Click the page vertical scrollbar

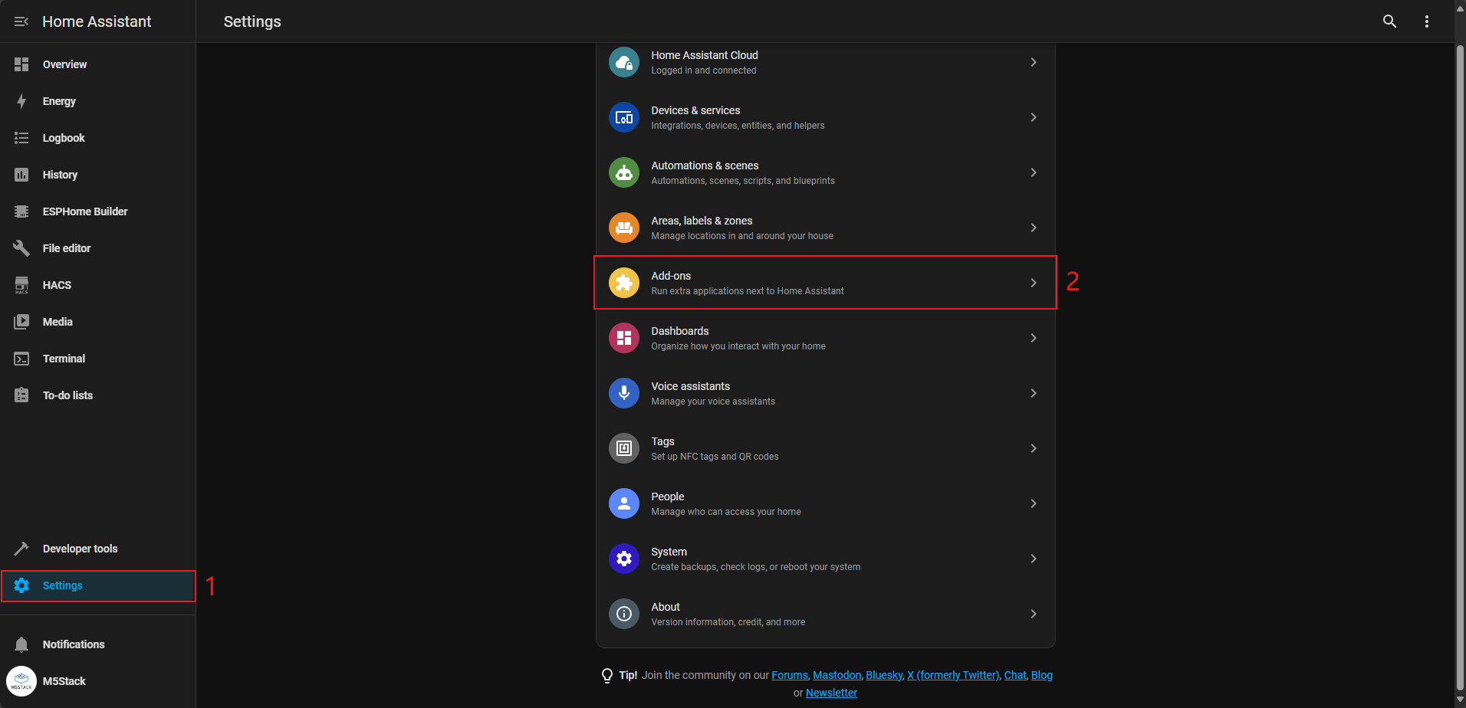(1460, 369)
